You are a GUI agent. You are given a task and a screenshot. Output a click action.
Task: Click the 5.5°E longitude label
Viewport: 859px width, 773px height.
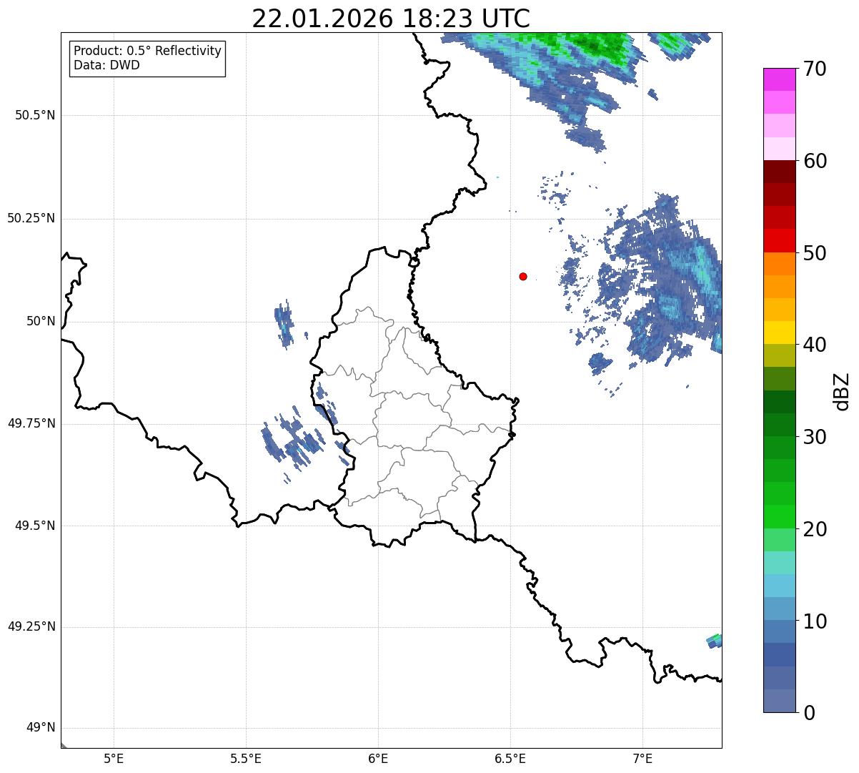[x=246, y=758]
